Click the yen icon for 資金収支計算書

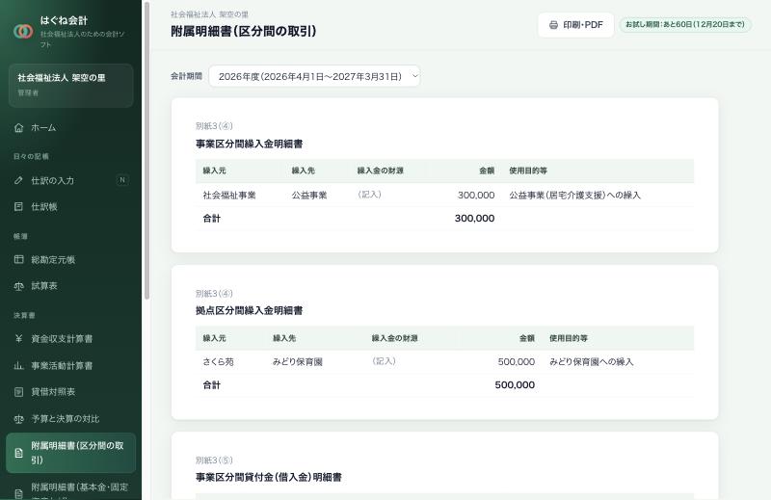[18, 338]
